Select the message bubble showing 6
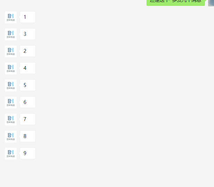 [28, 102]
